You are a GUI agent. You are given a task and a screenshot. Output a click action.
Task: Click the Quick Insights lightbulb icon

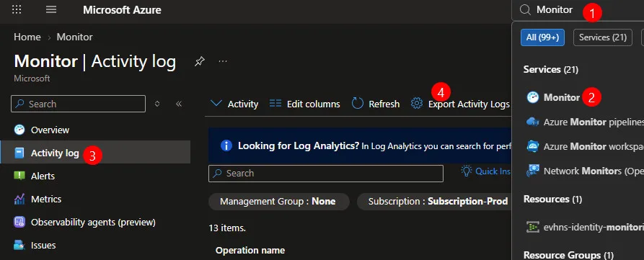click(x=467, y=171)
